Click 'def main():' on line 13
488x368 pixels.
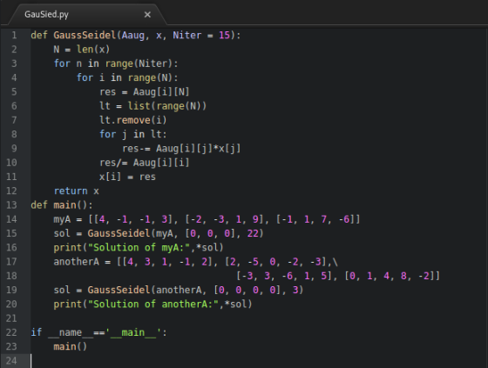click(x=62, y=205)
